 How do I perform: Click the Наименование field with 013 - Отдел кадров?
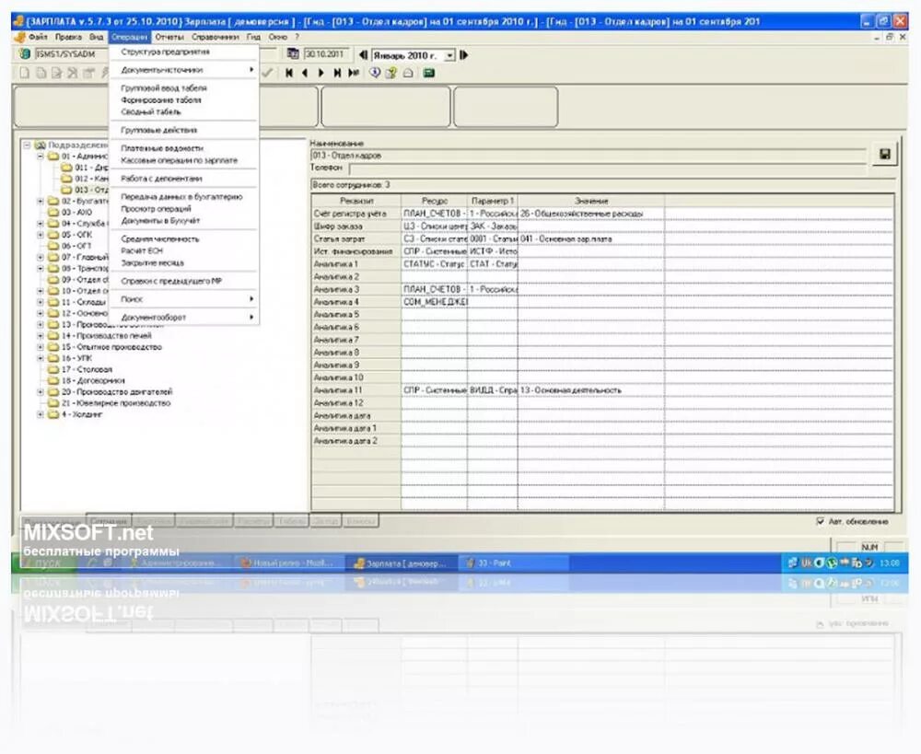588,156
